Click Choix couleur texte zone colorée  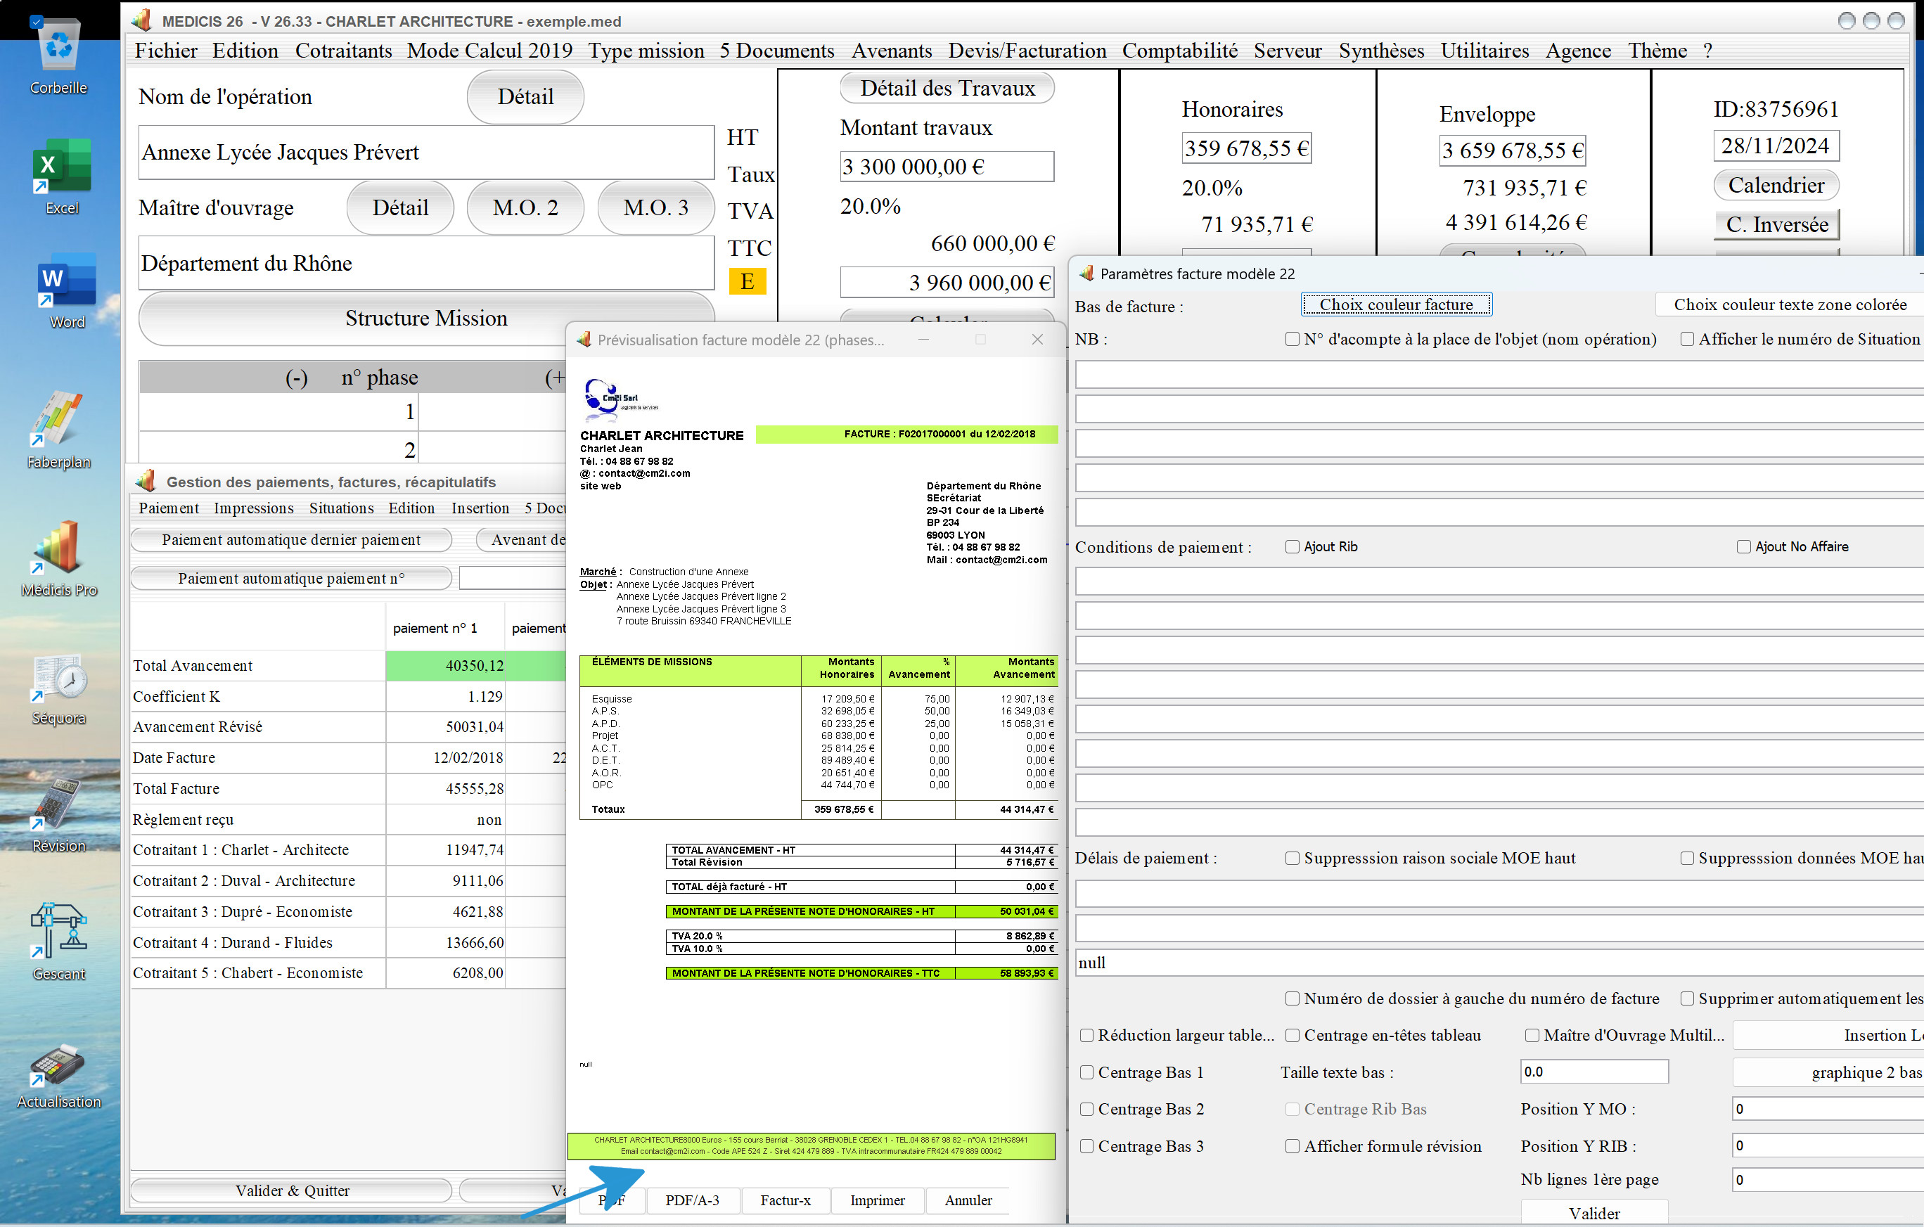tap(1789, 304)
